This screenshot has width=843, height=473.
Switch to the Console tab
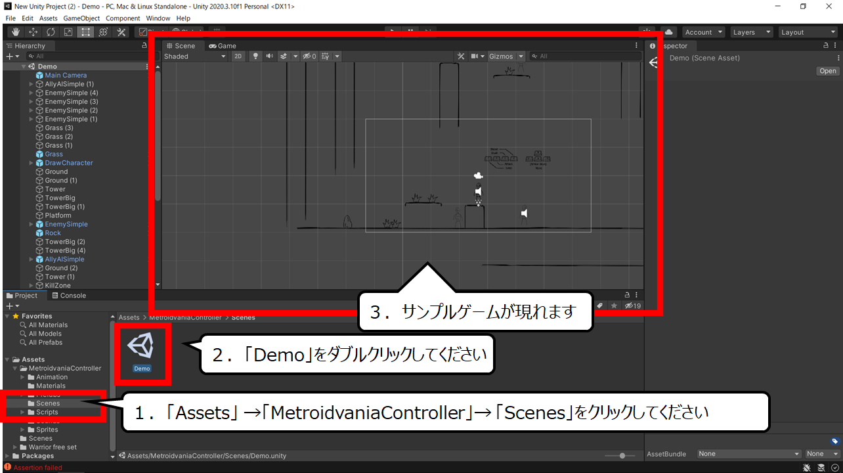pyautogui.click(x=68, y=296)
